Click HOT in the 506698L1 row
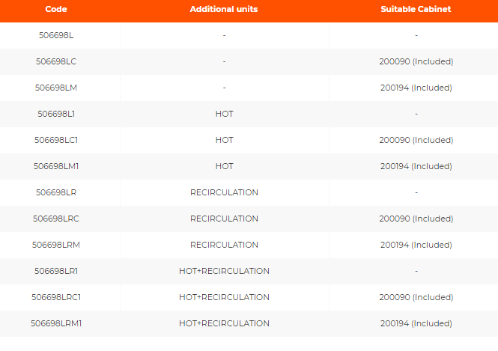This screenshot has width=498, height=351. [224, 114]
